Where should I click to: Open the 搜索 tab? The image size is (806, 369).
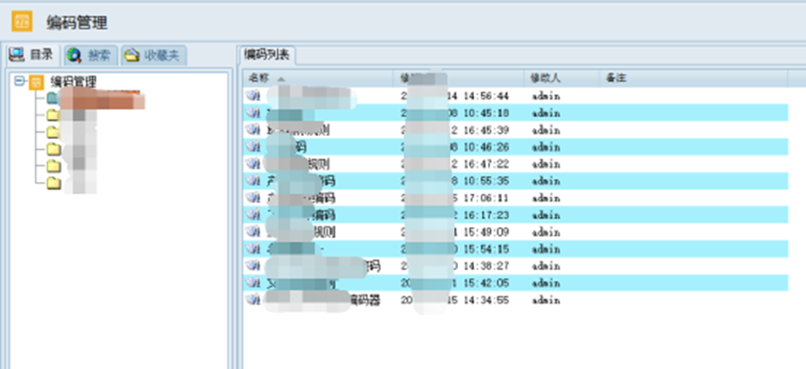pos(91,55)
